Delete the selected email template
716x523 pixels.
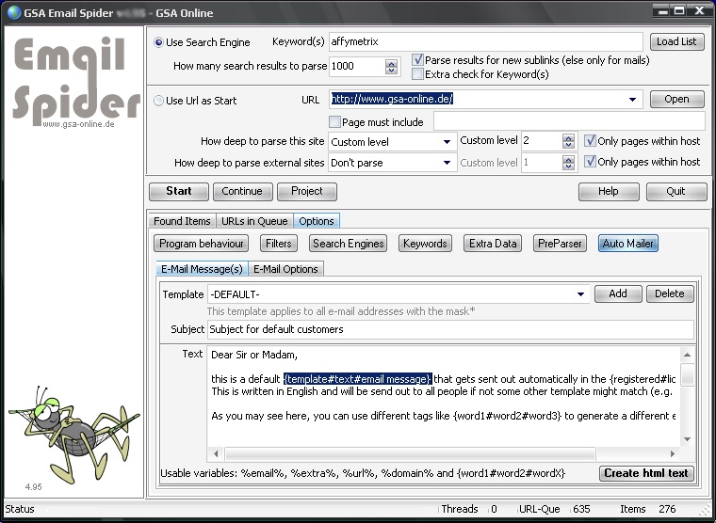(670, 293)
